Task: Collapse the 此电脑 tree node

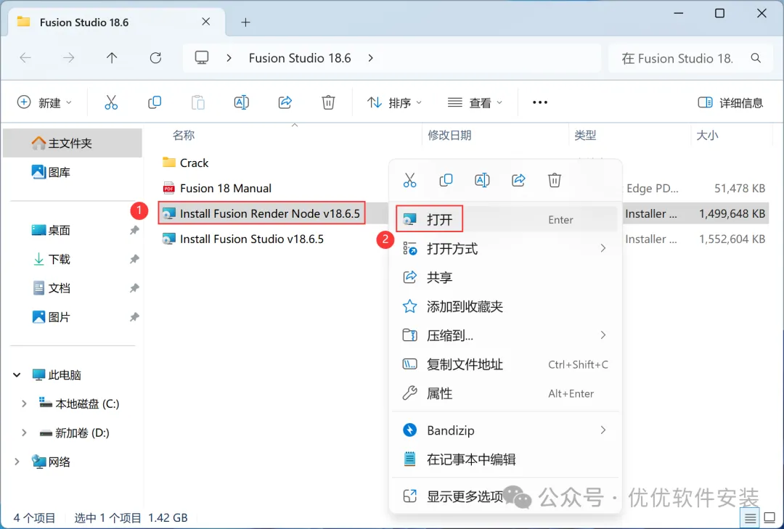Action: point(17,374)
